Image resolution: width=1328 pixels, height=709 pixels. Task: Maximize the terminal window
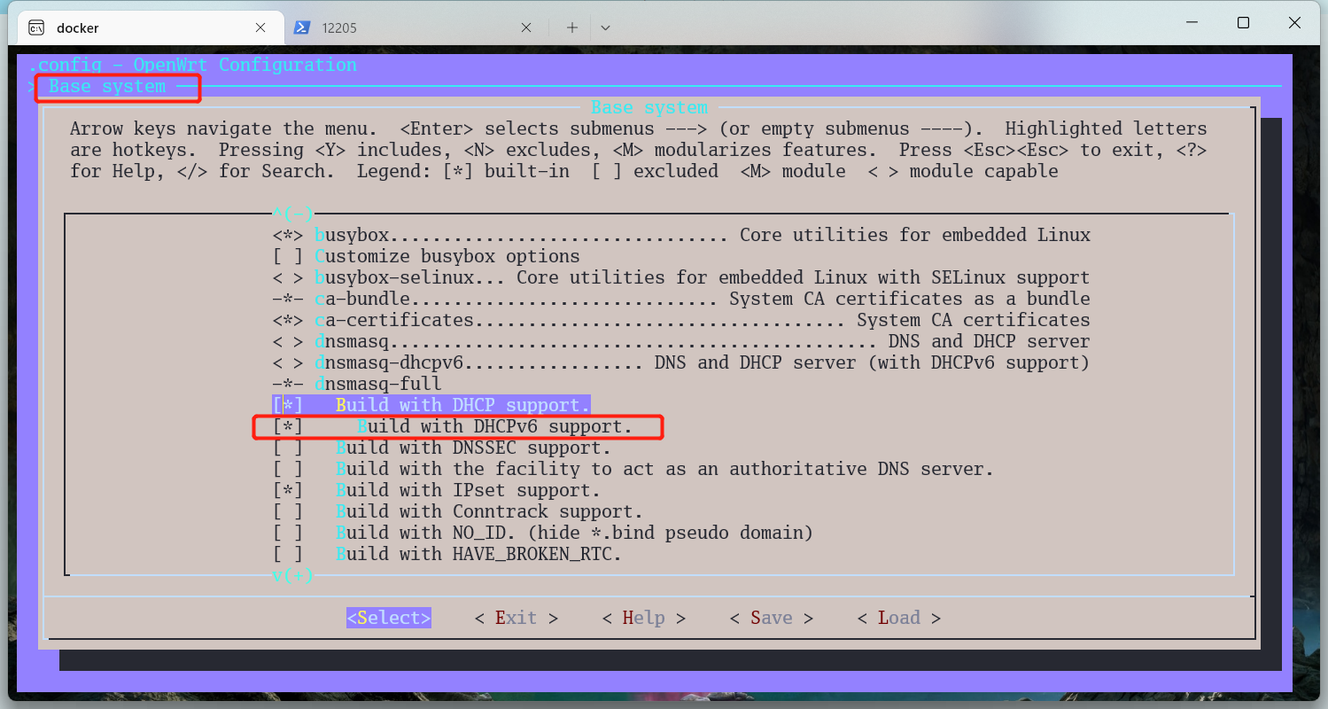(x=1243, y=23)
